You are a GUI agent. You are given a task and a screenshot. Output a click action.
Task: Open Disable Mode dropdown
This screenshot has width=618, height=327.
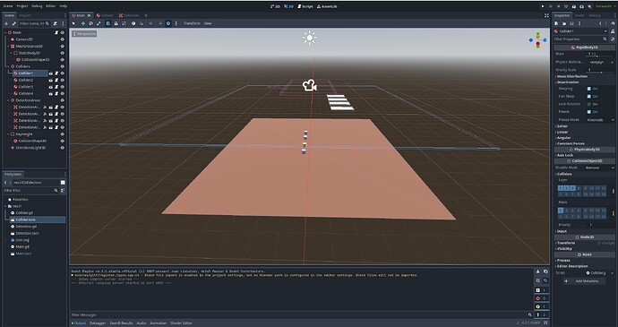(601, 168)
